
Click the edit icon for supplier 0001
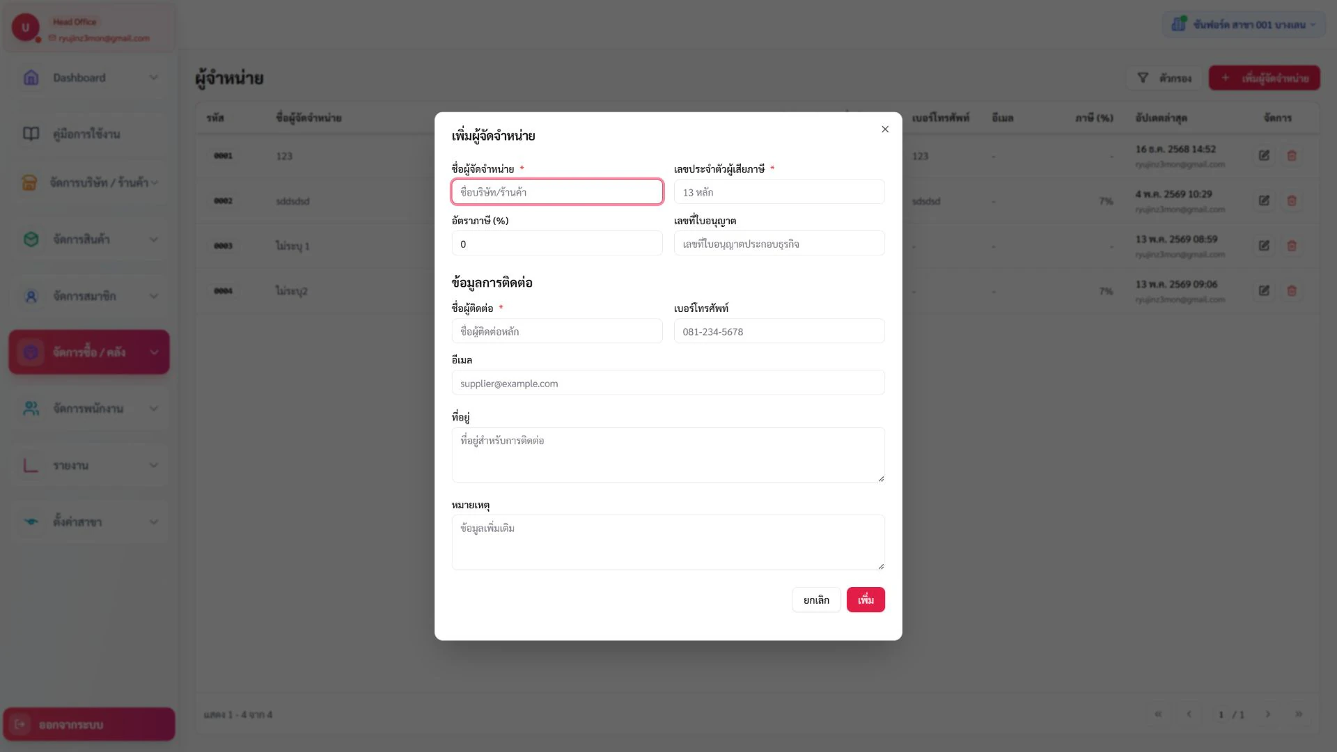tap(1264, 156)
